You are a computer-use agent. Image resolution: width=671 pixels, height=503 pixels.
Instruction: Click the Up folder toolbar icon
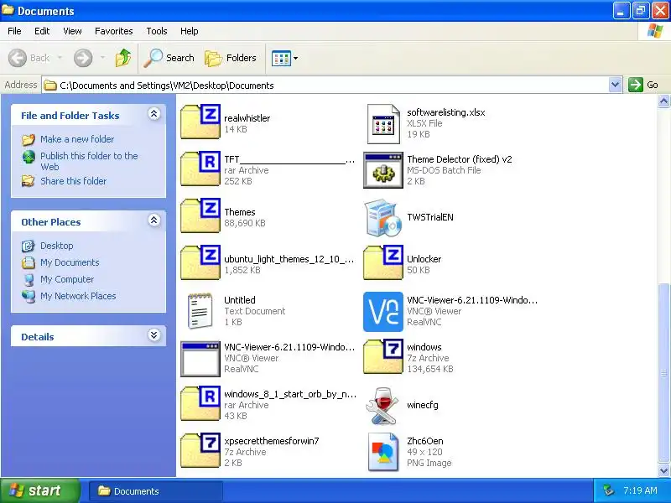click(x=123, y=58)
